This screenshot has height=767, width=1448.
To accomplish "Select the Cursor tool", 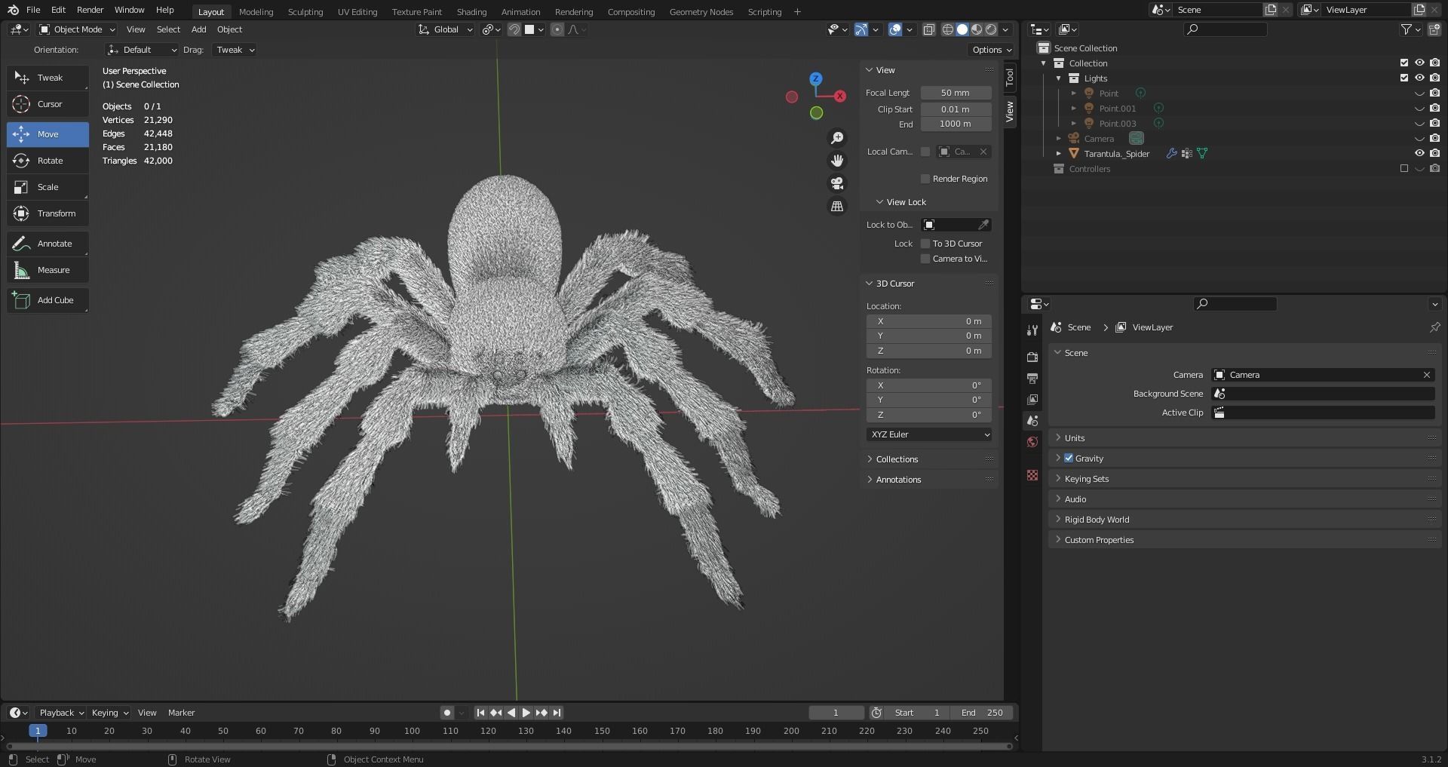I will point(48,104).
